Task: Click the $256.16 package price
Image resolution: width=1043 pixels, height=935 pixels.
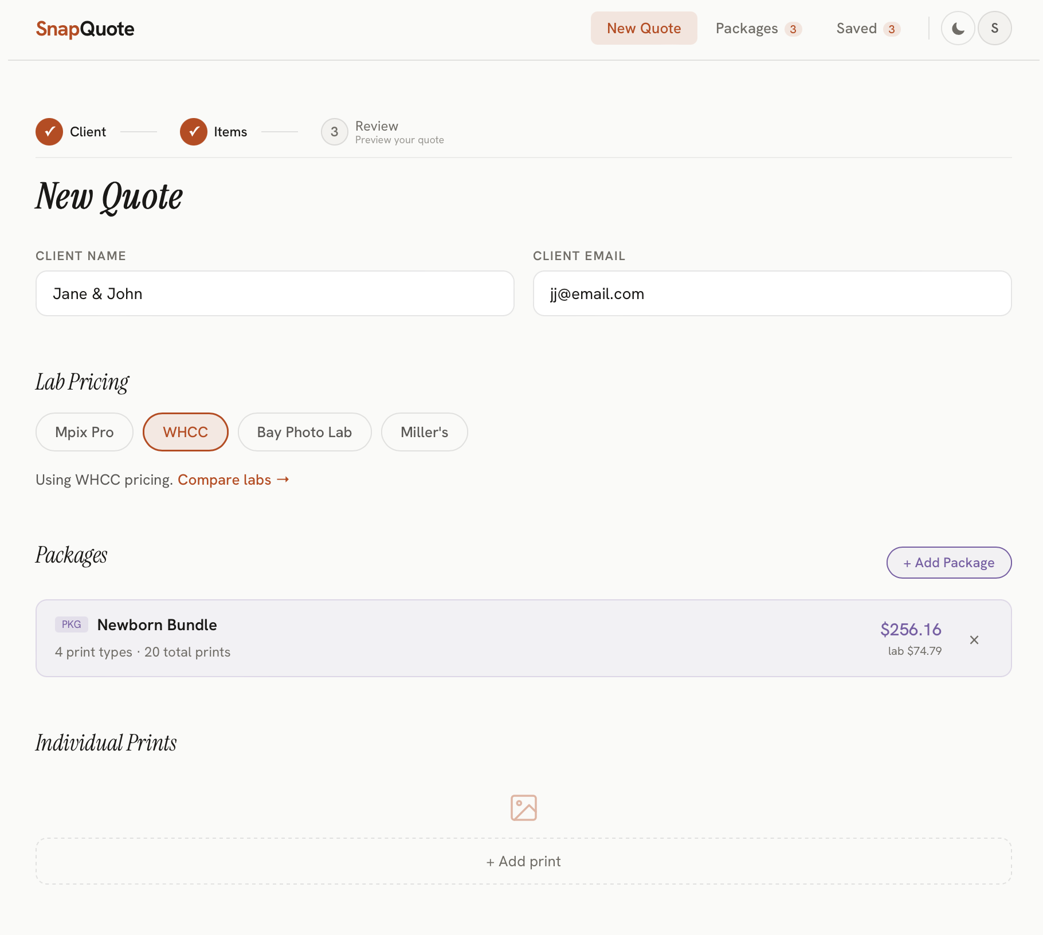Action: pos(911,630)
